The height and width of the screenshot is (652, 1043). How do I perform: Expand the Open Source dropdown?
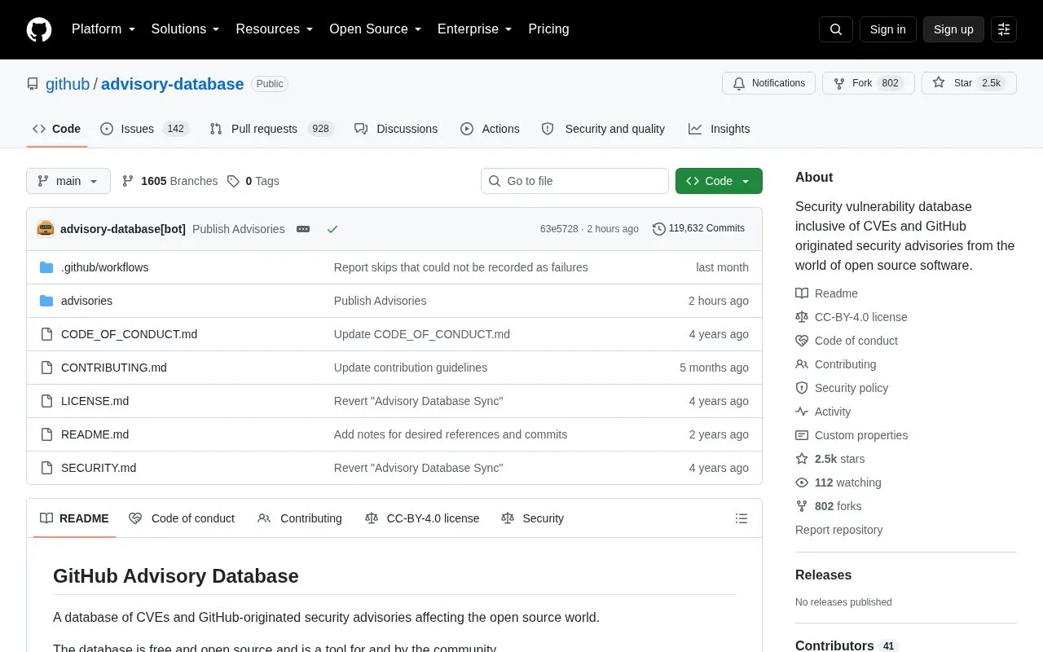coord(376,29)
